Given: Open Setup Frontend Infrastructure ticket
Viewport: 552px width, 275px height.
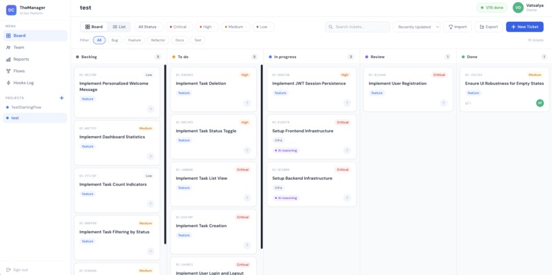Looking at the screenshot, I should pyautogui.click(x=312, y=137).
